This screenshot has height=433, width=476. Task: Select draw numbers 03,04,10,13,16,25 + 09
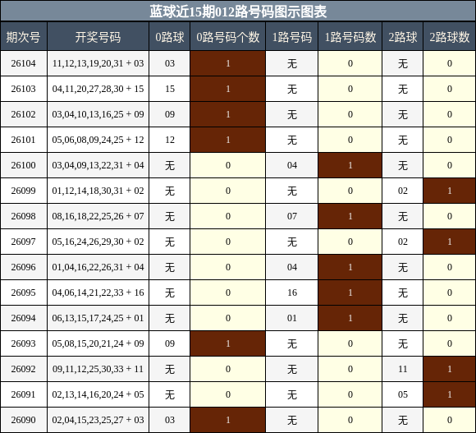[x=98, y=114]
